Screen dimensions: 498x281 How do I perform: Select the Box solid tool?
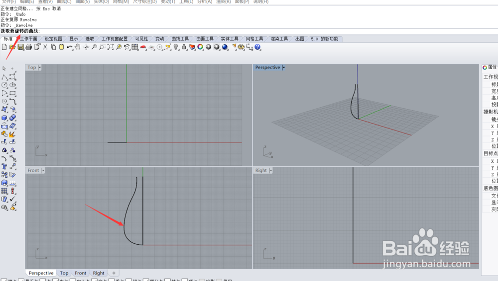click(4, 118)
